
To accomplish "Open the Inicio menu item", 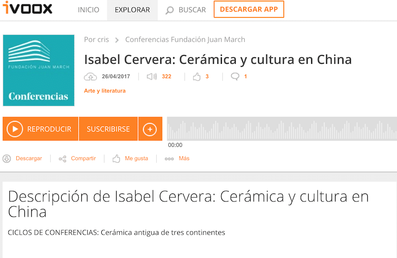I will [88, 10].
